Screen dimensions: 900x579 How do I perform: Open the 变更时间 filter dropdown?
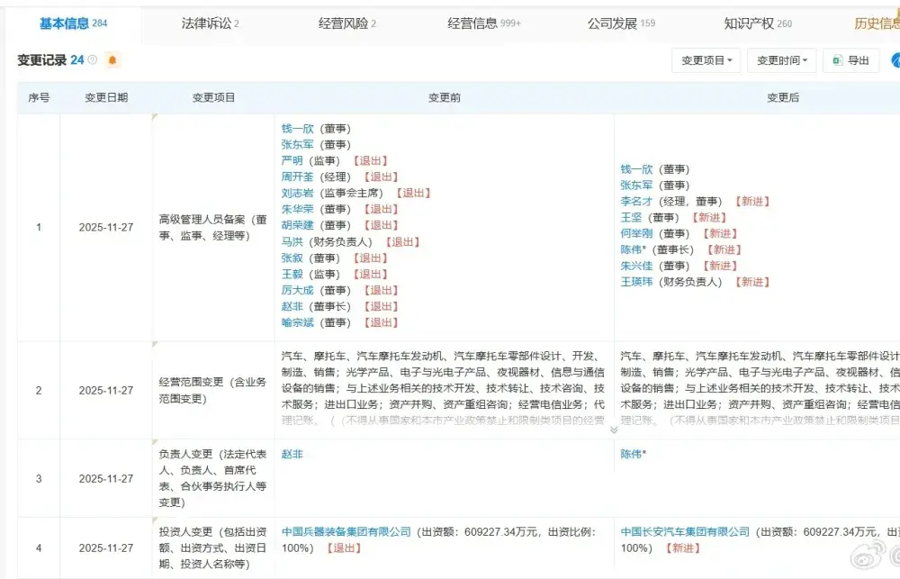click(x=781, y=60)
